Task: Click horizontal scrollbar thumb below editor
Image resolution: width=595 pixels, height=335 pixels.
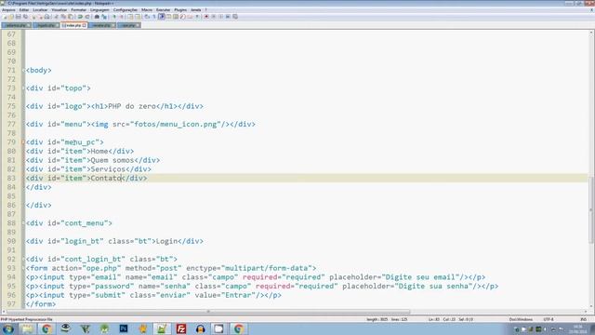Action: [208, 312]
